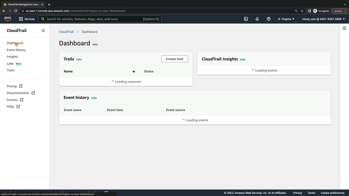Click the external link icon beside Documentation
349x196 pixels.
click(x=33, y=93)
